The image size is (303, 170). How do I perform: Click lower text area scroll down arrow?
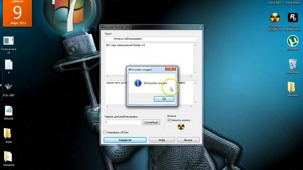[195, 102]
